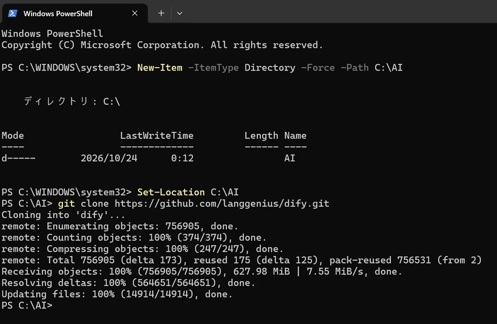Click the d----- mode value
Viewport: 497px width, 324px height.
click(x=19, y=158)
